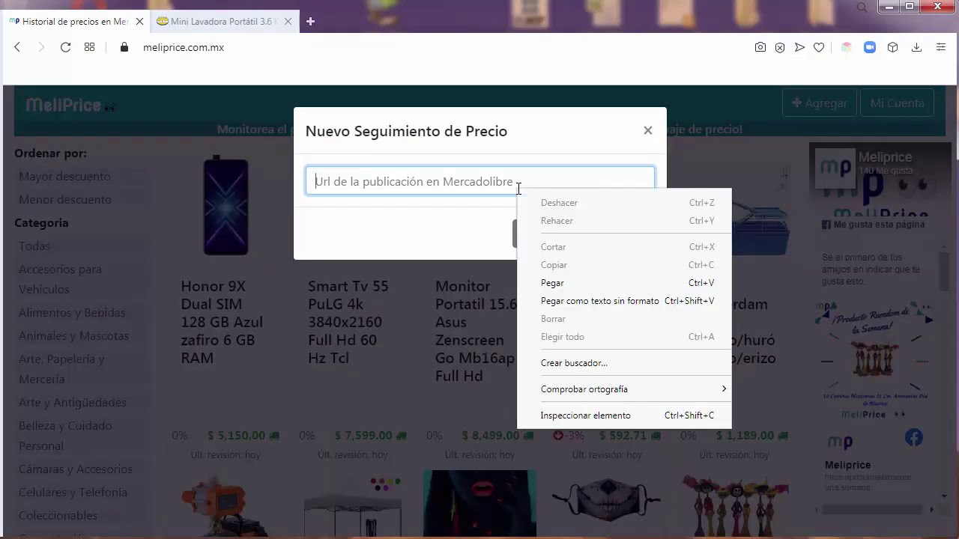This screenshot has height=539, width=959.
Task: Take a snapshot with the camera icon
Action: (760, 47)
